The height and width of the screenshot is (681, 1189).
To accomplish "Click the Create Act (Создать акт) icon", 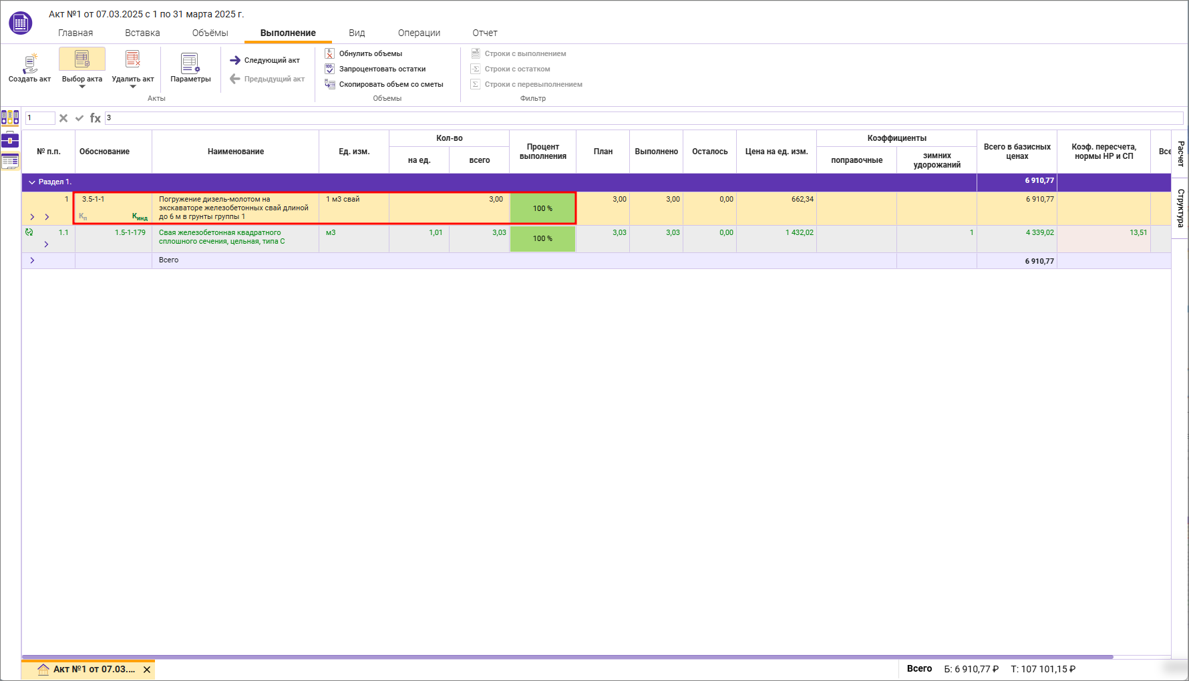I will (x=29, y=63).
